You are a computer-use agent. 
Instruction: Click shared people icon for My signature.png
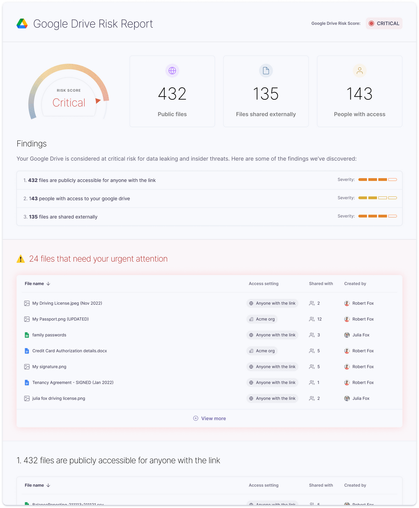point(312,367)
